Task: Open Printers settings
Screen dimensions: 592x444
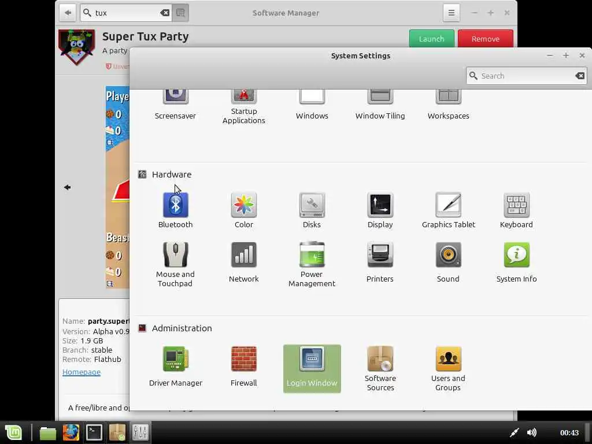Action: 380,262
